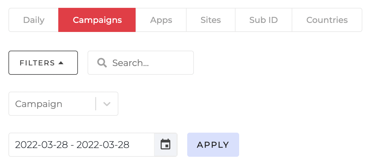This screenshot has width=372, height=161.
Task: Click the Campaign placeholder text
Action: 39,104
